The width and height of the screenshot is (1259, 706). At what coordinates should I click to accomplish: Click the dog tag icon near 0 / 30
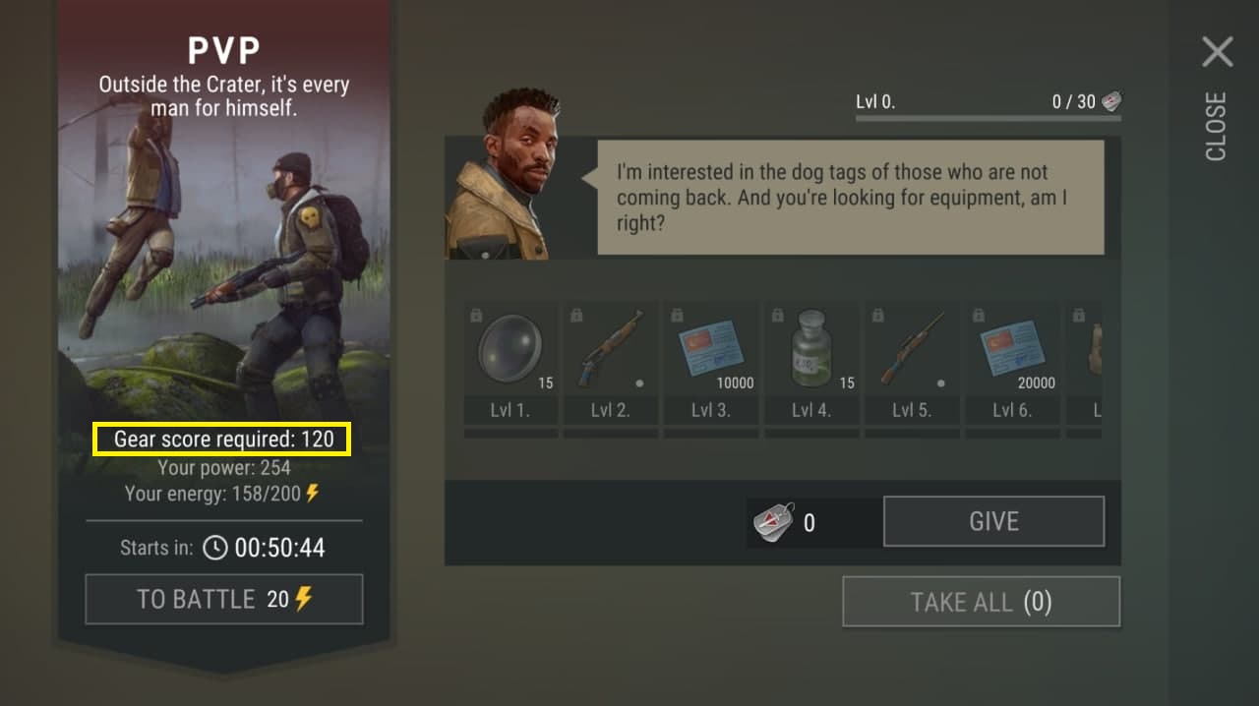pyautogui.click(x=1111, y=101)
